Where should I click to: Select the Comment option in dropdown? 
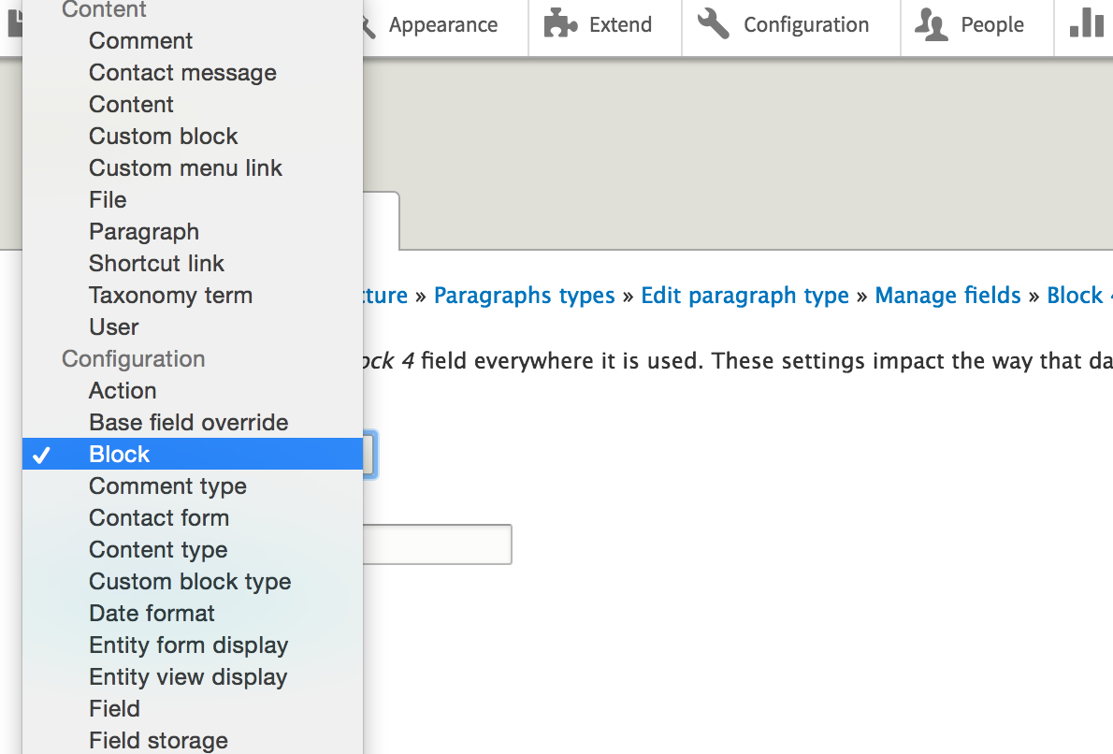click(193, 40)
